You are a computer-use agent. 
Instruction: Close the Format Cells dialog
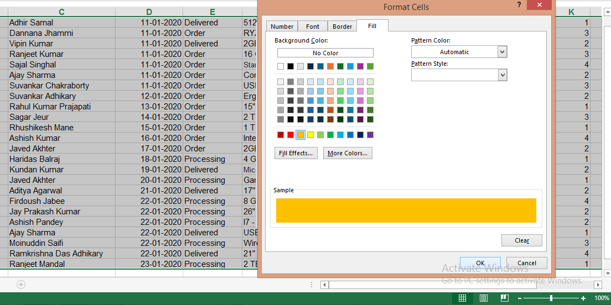coord(539,5)
